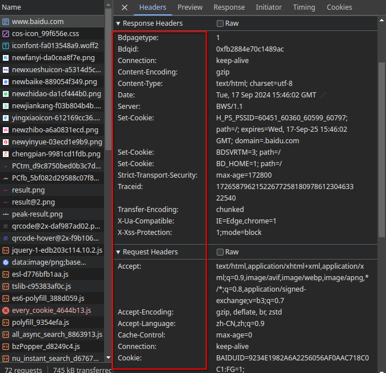386x373 pixels.
Task: Click image icon of newjiankang-f03b804b4b request
Action: pos(6,106)
